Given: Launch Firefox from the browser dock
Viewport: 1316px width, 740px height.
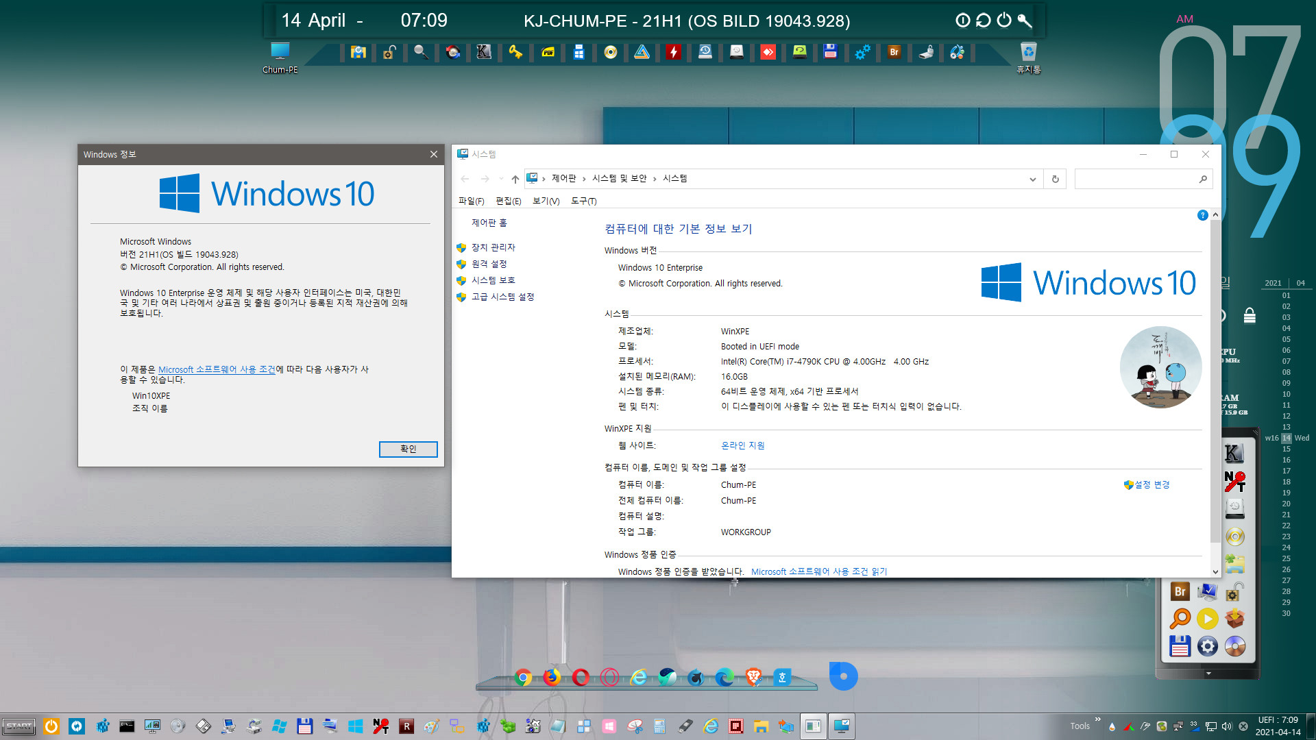Looking at the screenshot, I should pos(552,678).
